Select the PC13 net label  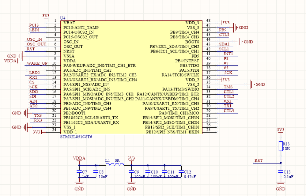pyautogui.click(x=34, y=25)
